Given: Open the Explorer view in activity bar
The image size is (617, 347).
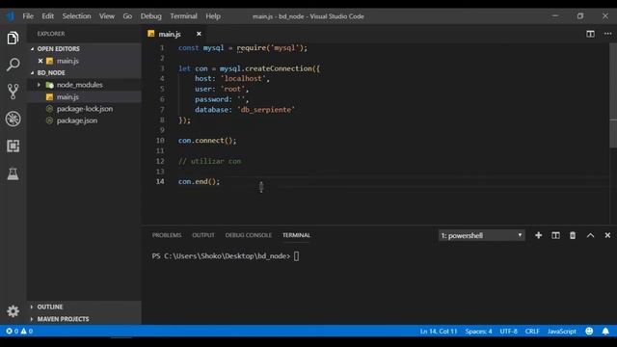Looking at the screenshot, I should coord(13,38).
